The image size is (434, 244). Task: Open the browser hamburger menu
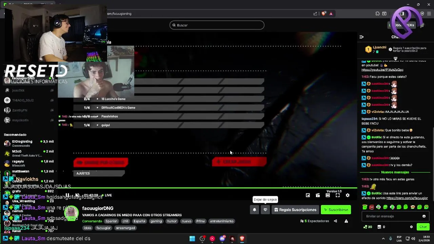pos(429,14)
